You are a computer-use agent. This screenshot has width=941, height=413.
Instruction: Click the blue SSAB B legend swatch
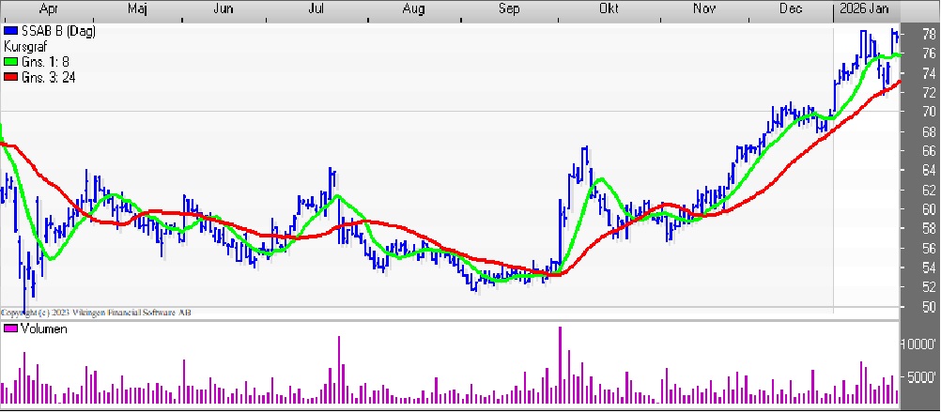pyautogui.click(x=9, y=32)
